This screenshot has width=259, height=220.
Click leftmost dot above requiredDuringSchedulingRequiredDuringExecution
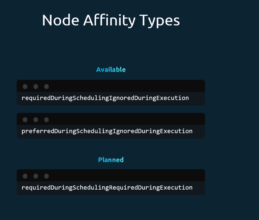coord(25,176)
